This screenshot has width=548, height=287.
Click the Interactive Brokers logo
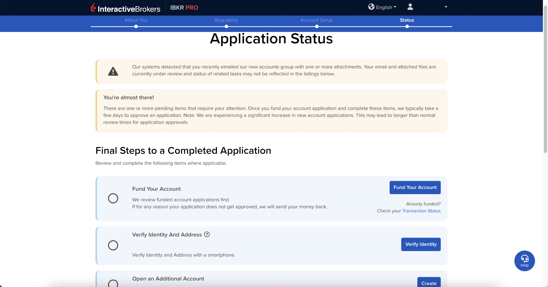click(126, 8)
